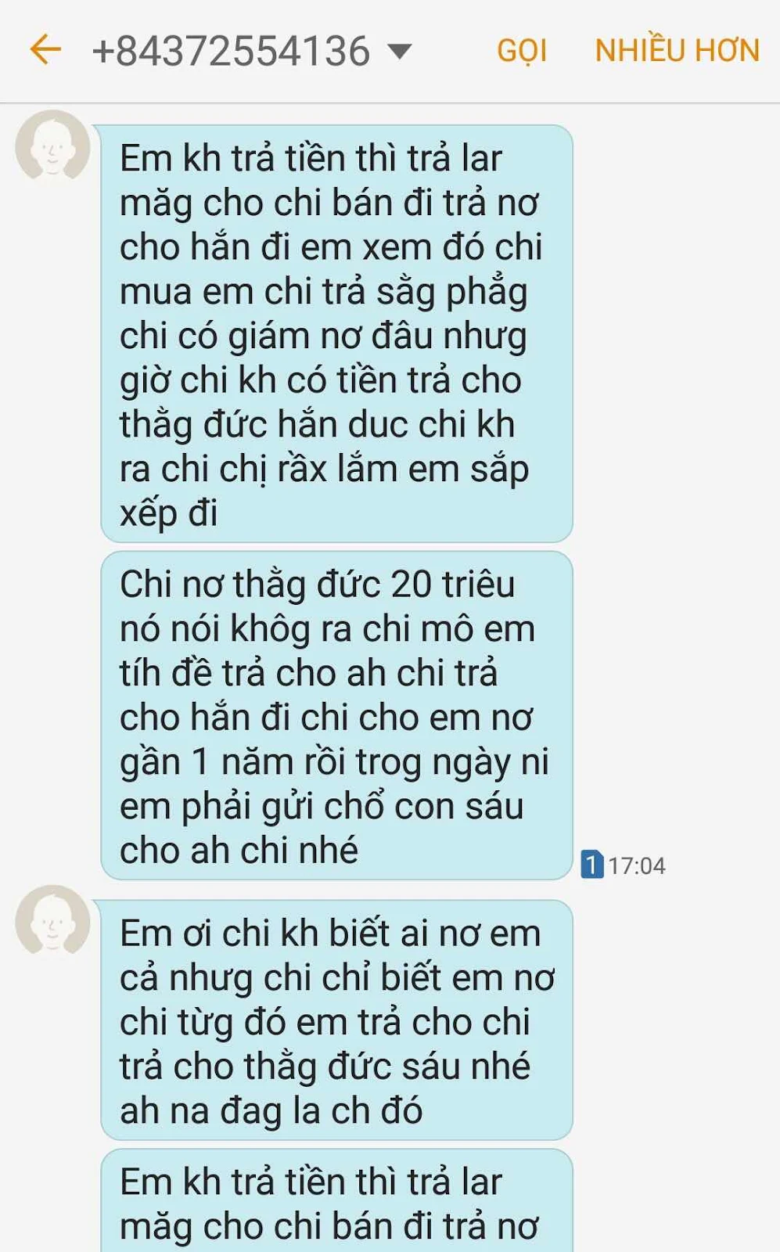Select the message starting 'Em ơi chi kh biết'
Screen dimensions: 780x1252
tap(337, 1020)
